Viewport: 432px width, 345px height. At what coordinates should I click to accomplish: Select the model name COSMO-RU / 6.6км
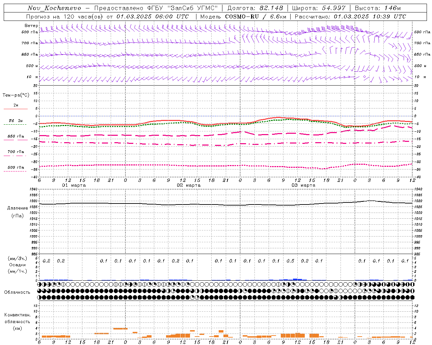click(255, 17)
